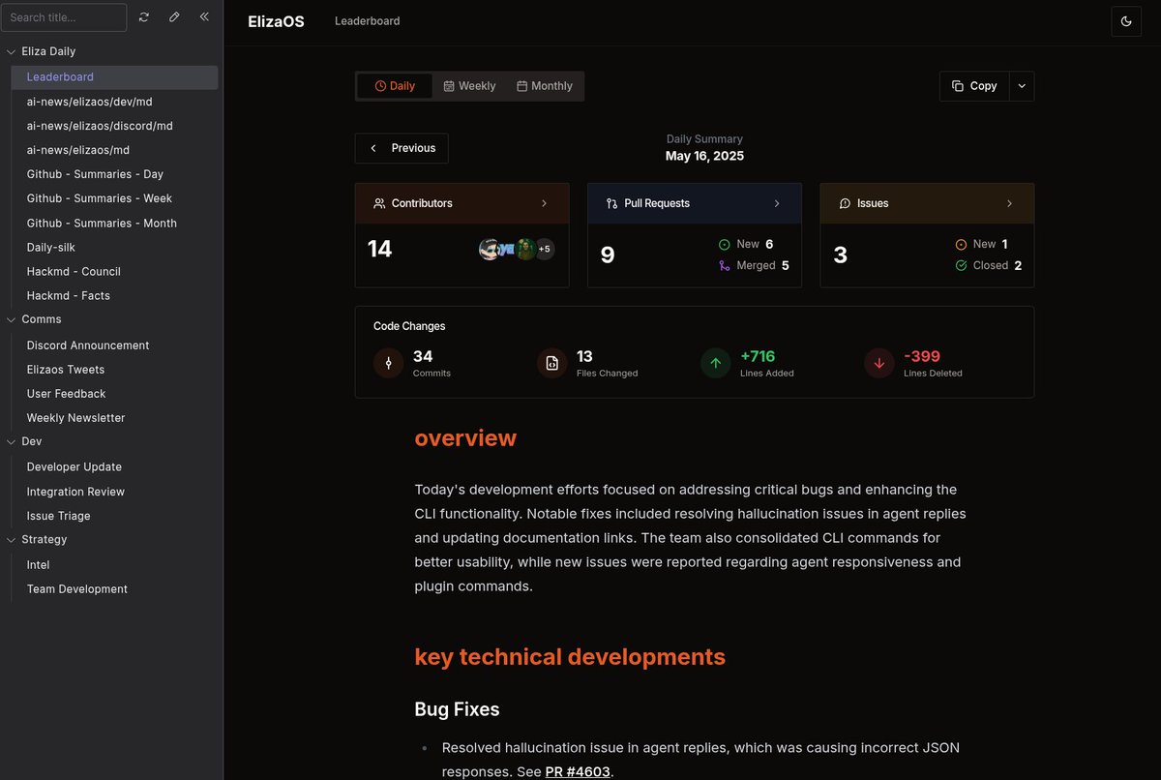Click the Copy button
This screenshot has height=780, width=1161.
tap(974, 86)
